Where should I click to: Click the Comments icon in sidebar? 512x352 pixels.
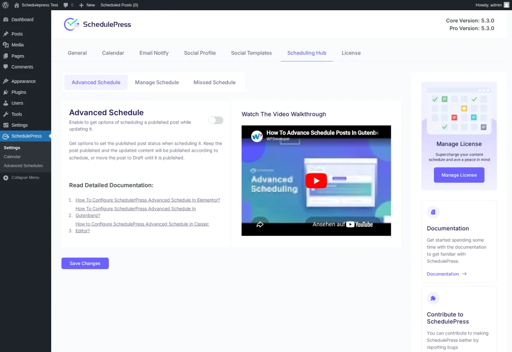[x=6, y=67]
